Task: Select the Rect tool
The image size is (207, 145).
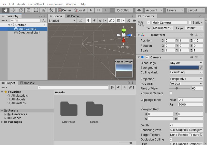Action: click(36, 10)
